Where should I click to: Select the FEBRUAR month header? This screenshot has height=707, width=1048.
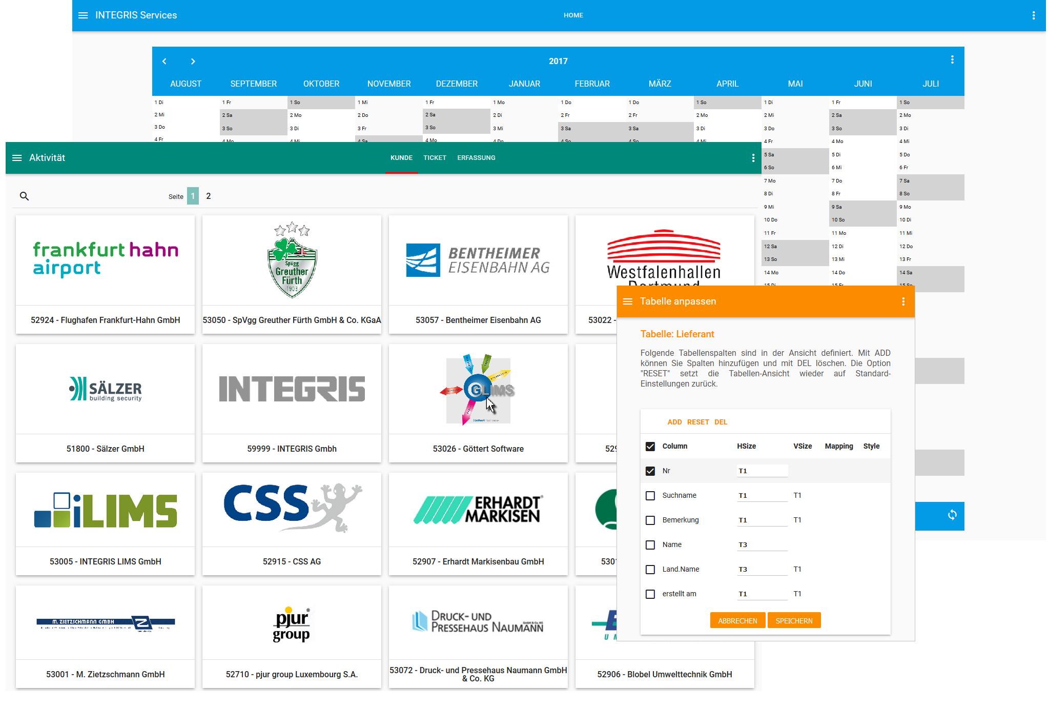coord(592,84)
